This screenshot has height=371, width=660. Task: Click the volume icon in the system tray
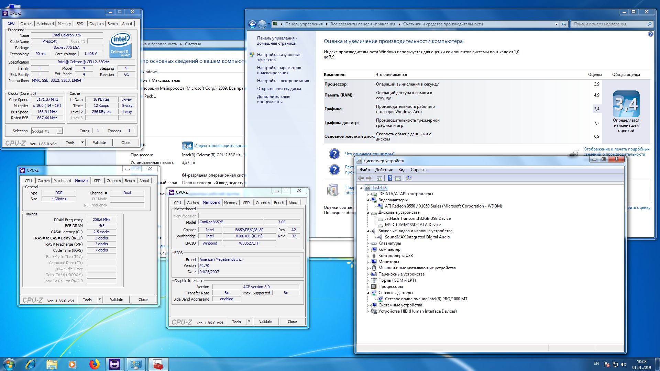(624, 364)
